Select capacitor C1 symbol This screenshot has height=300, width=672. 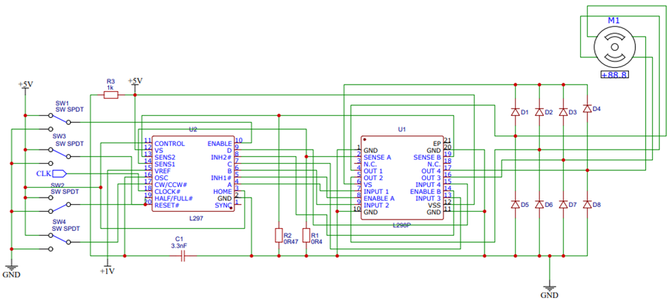pos(183,256)
